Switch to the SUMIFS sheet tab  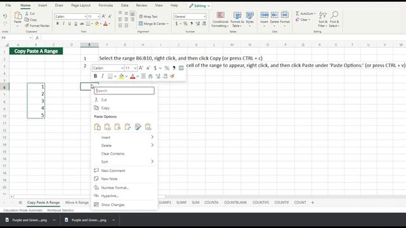coord(165,203)
